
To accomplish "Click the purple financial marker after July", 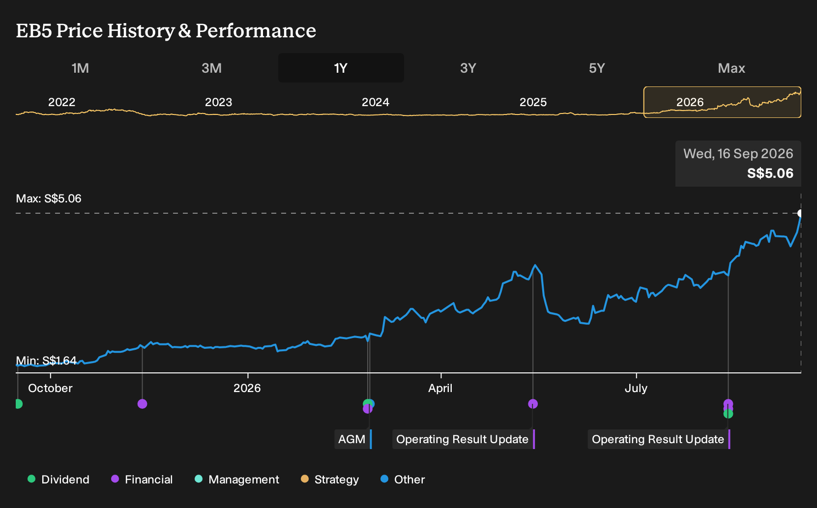I will coord(728,404).
